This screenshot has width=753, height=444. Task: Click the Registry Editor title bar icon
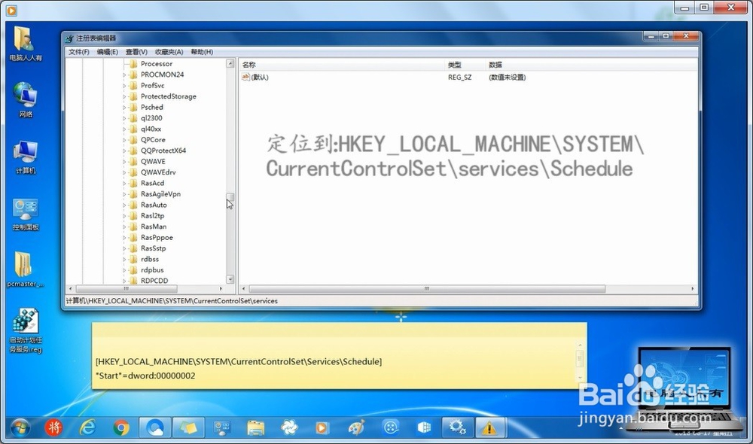(x=69, y=38)
